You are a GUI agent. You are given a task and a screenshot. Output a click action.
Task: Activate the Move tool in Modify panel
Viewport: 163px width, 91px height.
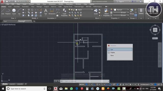(x=29, y=10)
